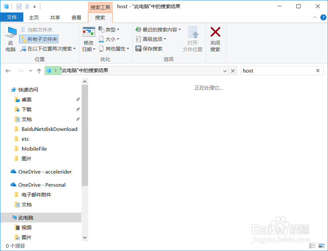Collapse the ribbon with the chevron

(x=315, y=18)
